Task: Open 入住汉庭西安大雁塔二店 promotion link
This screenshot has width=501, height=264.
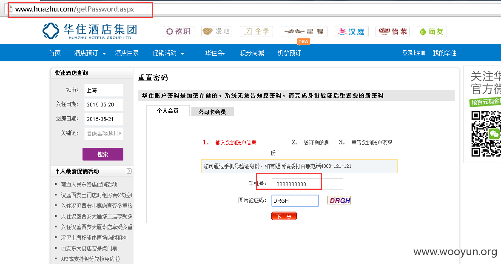Action: click(x=97, y=216)
